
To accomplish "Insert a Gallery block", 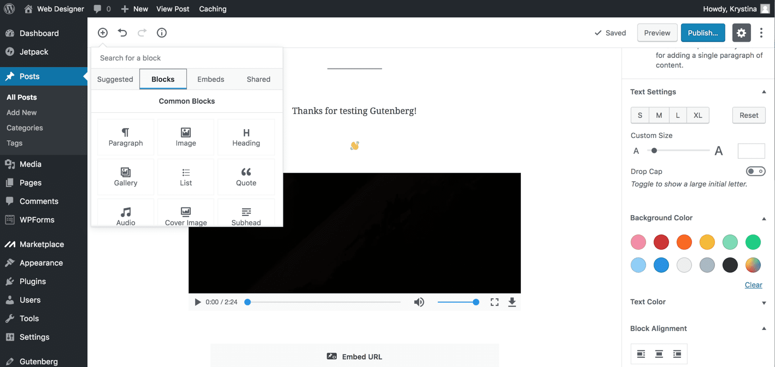I will click(x=126, y=177).
